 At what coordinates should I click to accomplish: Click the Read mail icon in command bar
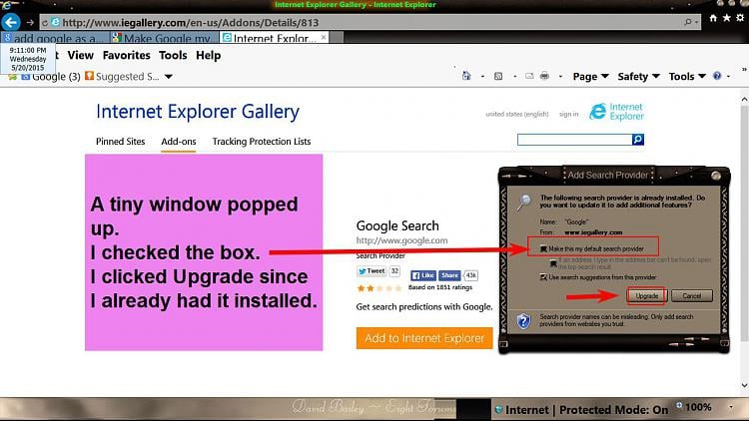point(529,76)
